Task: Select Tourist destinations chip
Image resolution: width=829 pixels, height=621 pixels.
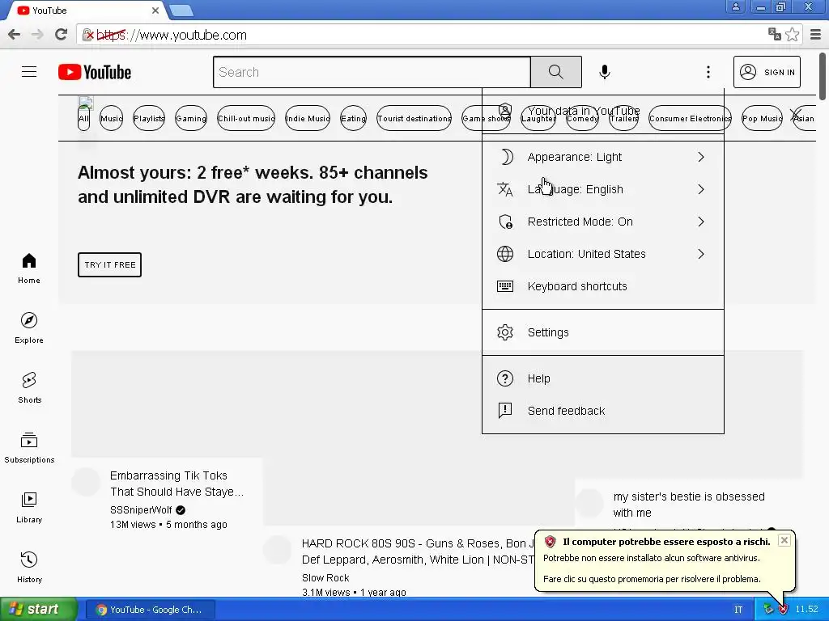Action: (414, 118)
